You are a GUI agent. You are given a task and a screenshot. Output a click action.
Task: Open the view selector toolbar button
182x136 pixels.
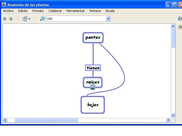(x=26, y=19)
